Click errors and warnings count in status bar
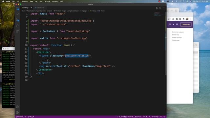This screenshot has width=210, height=118. (31, 117)
